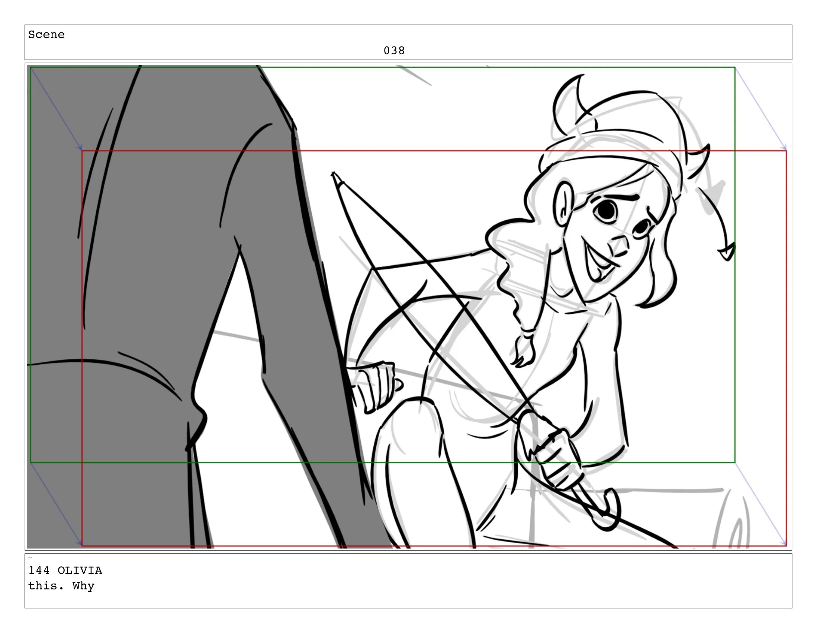Click the "144 OLIVIA" dialogue line
817x633 pixels.
pos(65,570)
